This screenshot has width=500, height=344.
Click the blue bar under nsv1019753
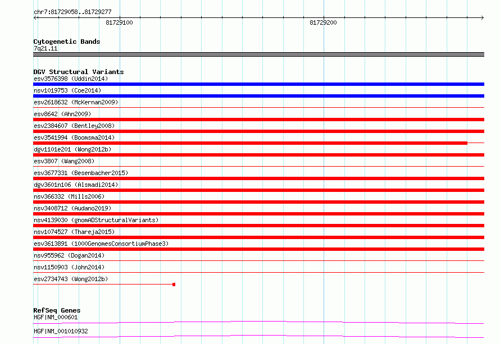[x=258, y=96]
